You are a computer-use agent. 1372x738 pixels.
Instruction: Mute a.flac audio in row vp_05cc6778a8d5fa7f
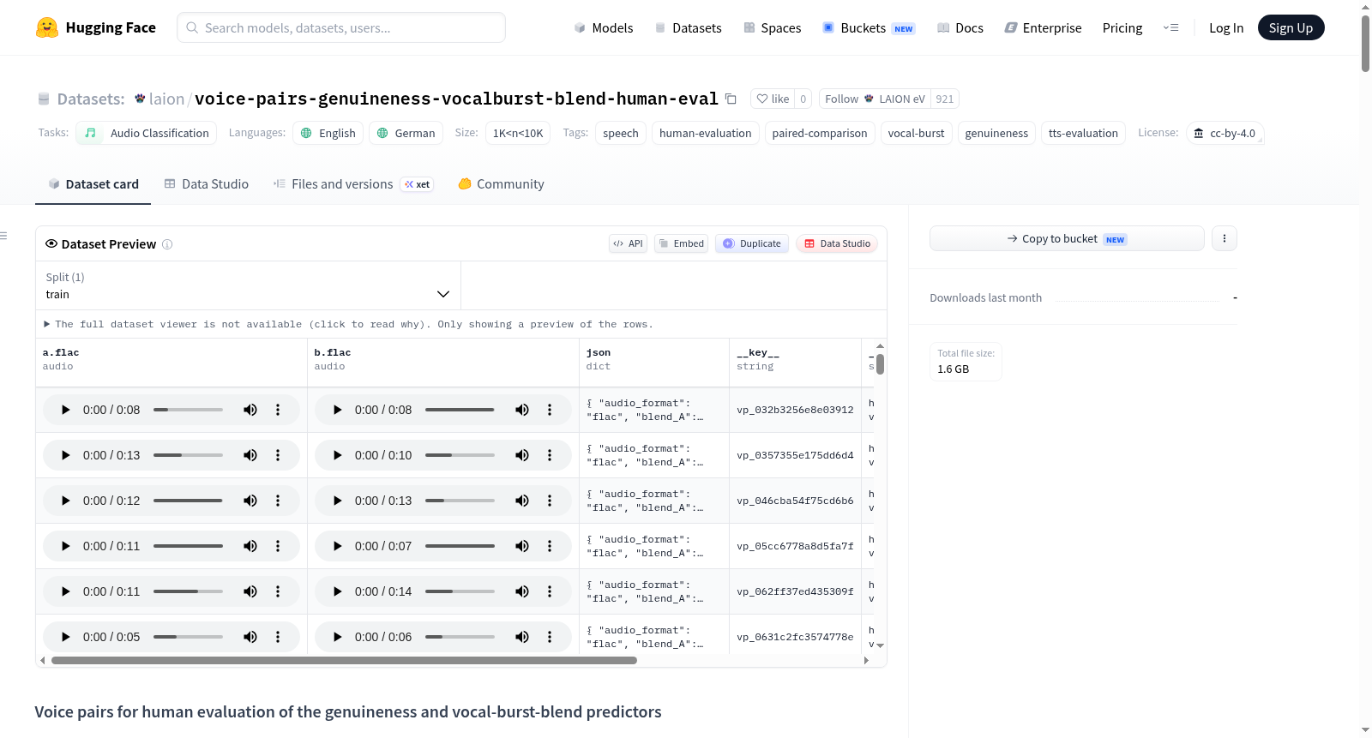coord(250,546)
